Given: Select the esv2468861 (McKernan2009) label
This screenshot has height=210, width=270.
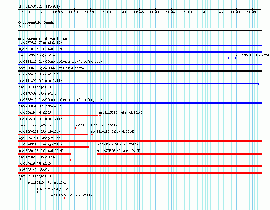Looking at the screenshot, I should click(x=41, y=106).
